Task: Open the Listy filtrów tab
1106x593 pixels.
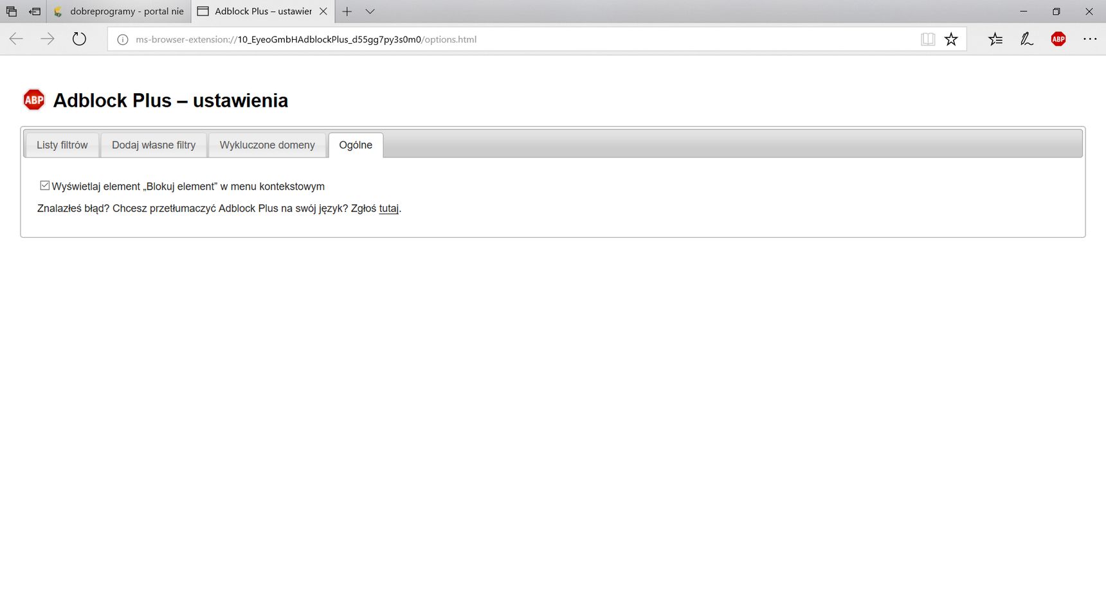Action: tap(62, 145)
